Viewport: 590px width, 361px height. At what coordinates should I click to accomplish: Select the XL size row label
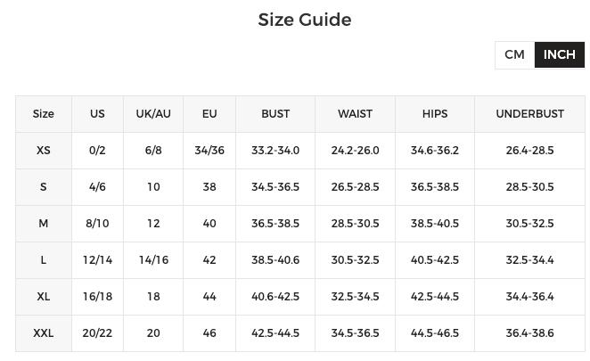[44, 297]
